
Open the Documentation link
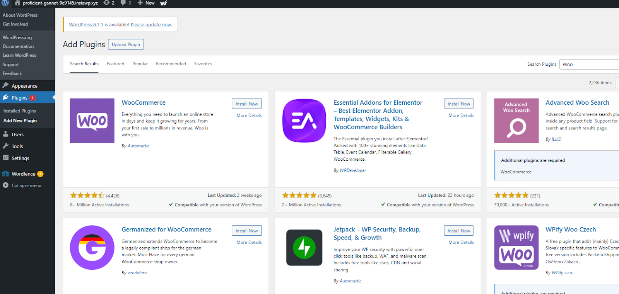tap(18, 46)
